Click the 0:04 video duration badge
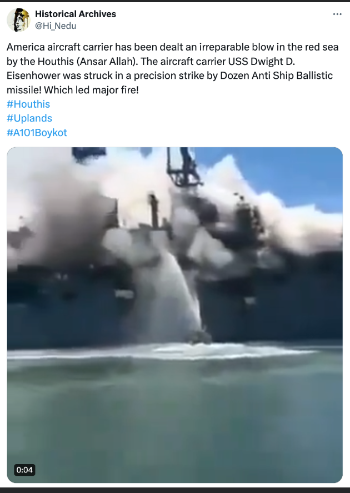Screen dimensions: 350x493 (x=24, y=470)
